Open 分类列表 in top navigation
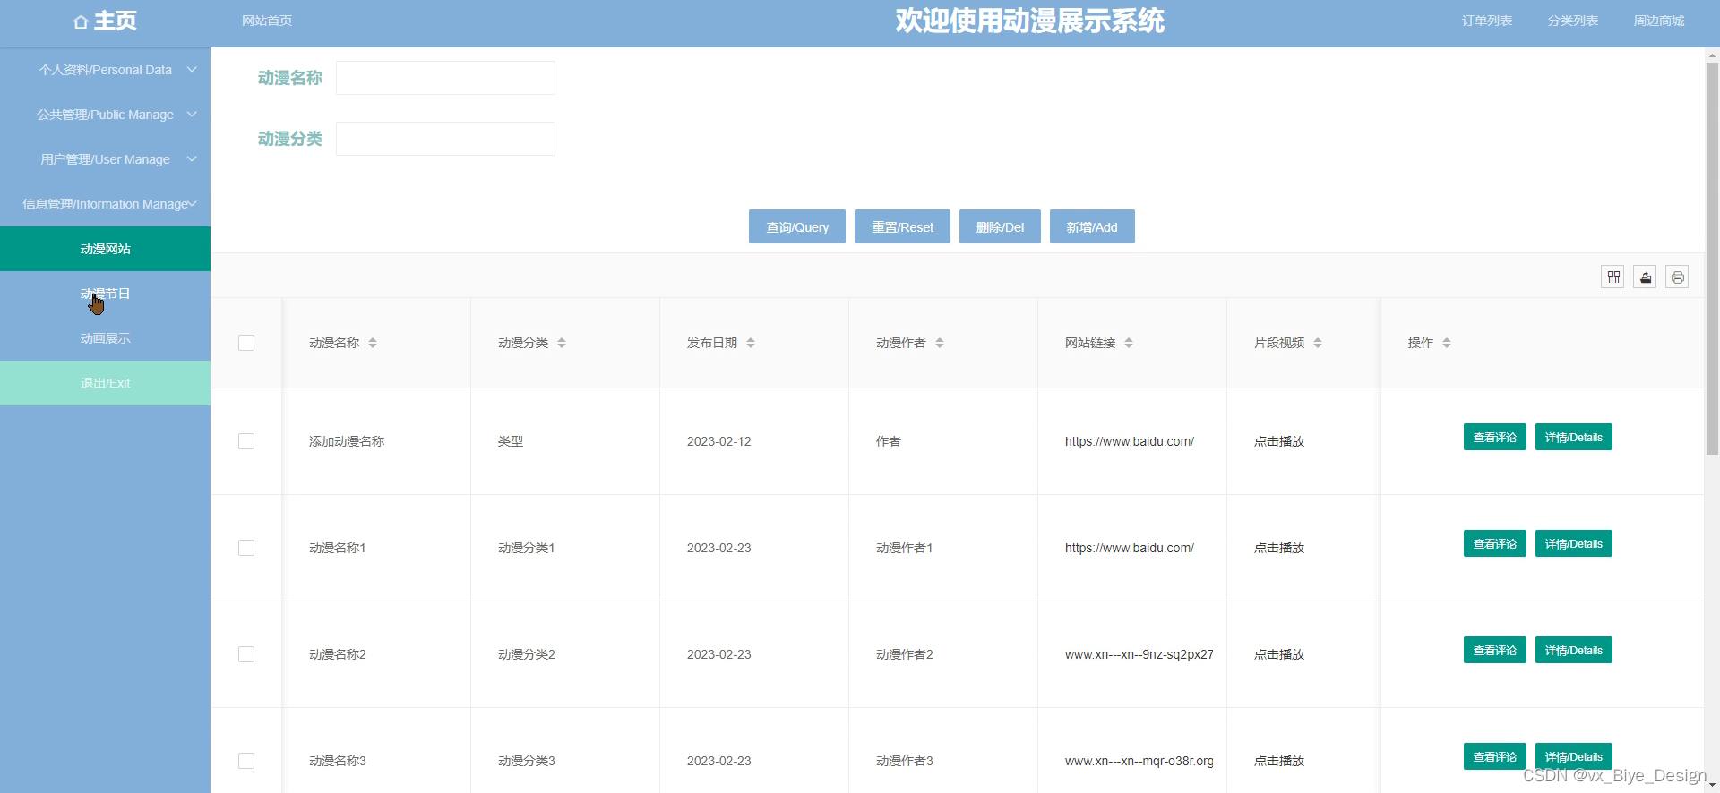Image resolution: width=1720 pixels, height=793 pixels. pyautogui.click(x=1573, y=21)
